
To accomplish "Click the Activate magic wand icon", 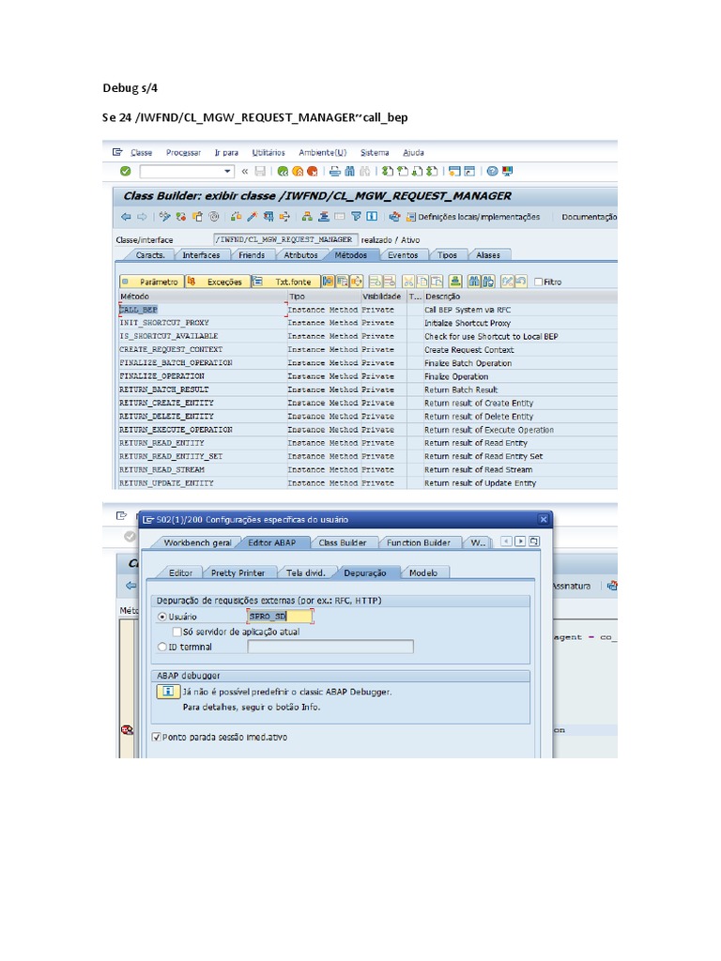I will 252,217.
